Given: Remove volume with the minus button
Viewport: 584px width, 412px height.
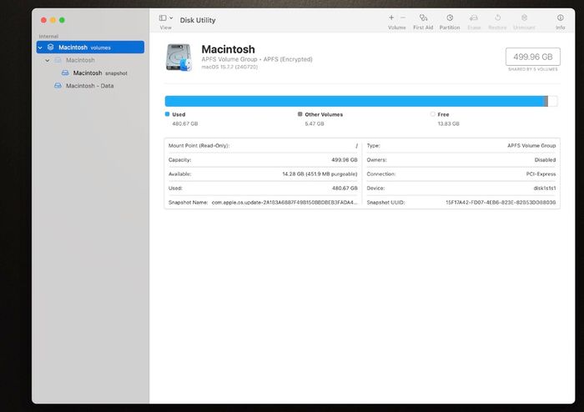Looking at the screenshot, I should (x=403, y=18).
